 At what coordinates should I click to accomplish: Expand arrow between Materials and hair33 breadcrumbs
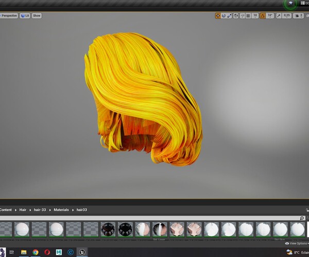tap(73, 210)
